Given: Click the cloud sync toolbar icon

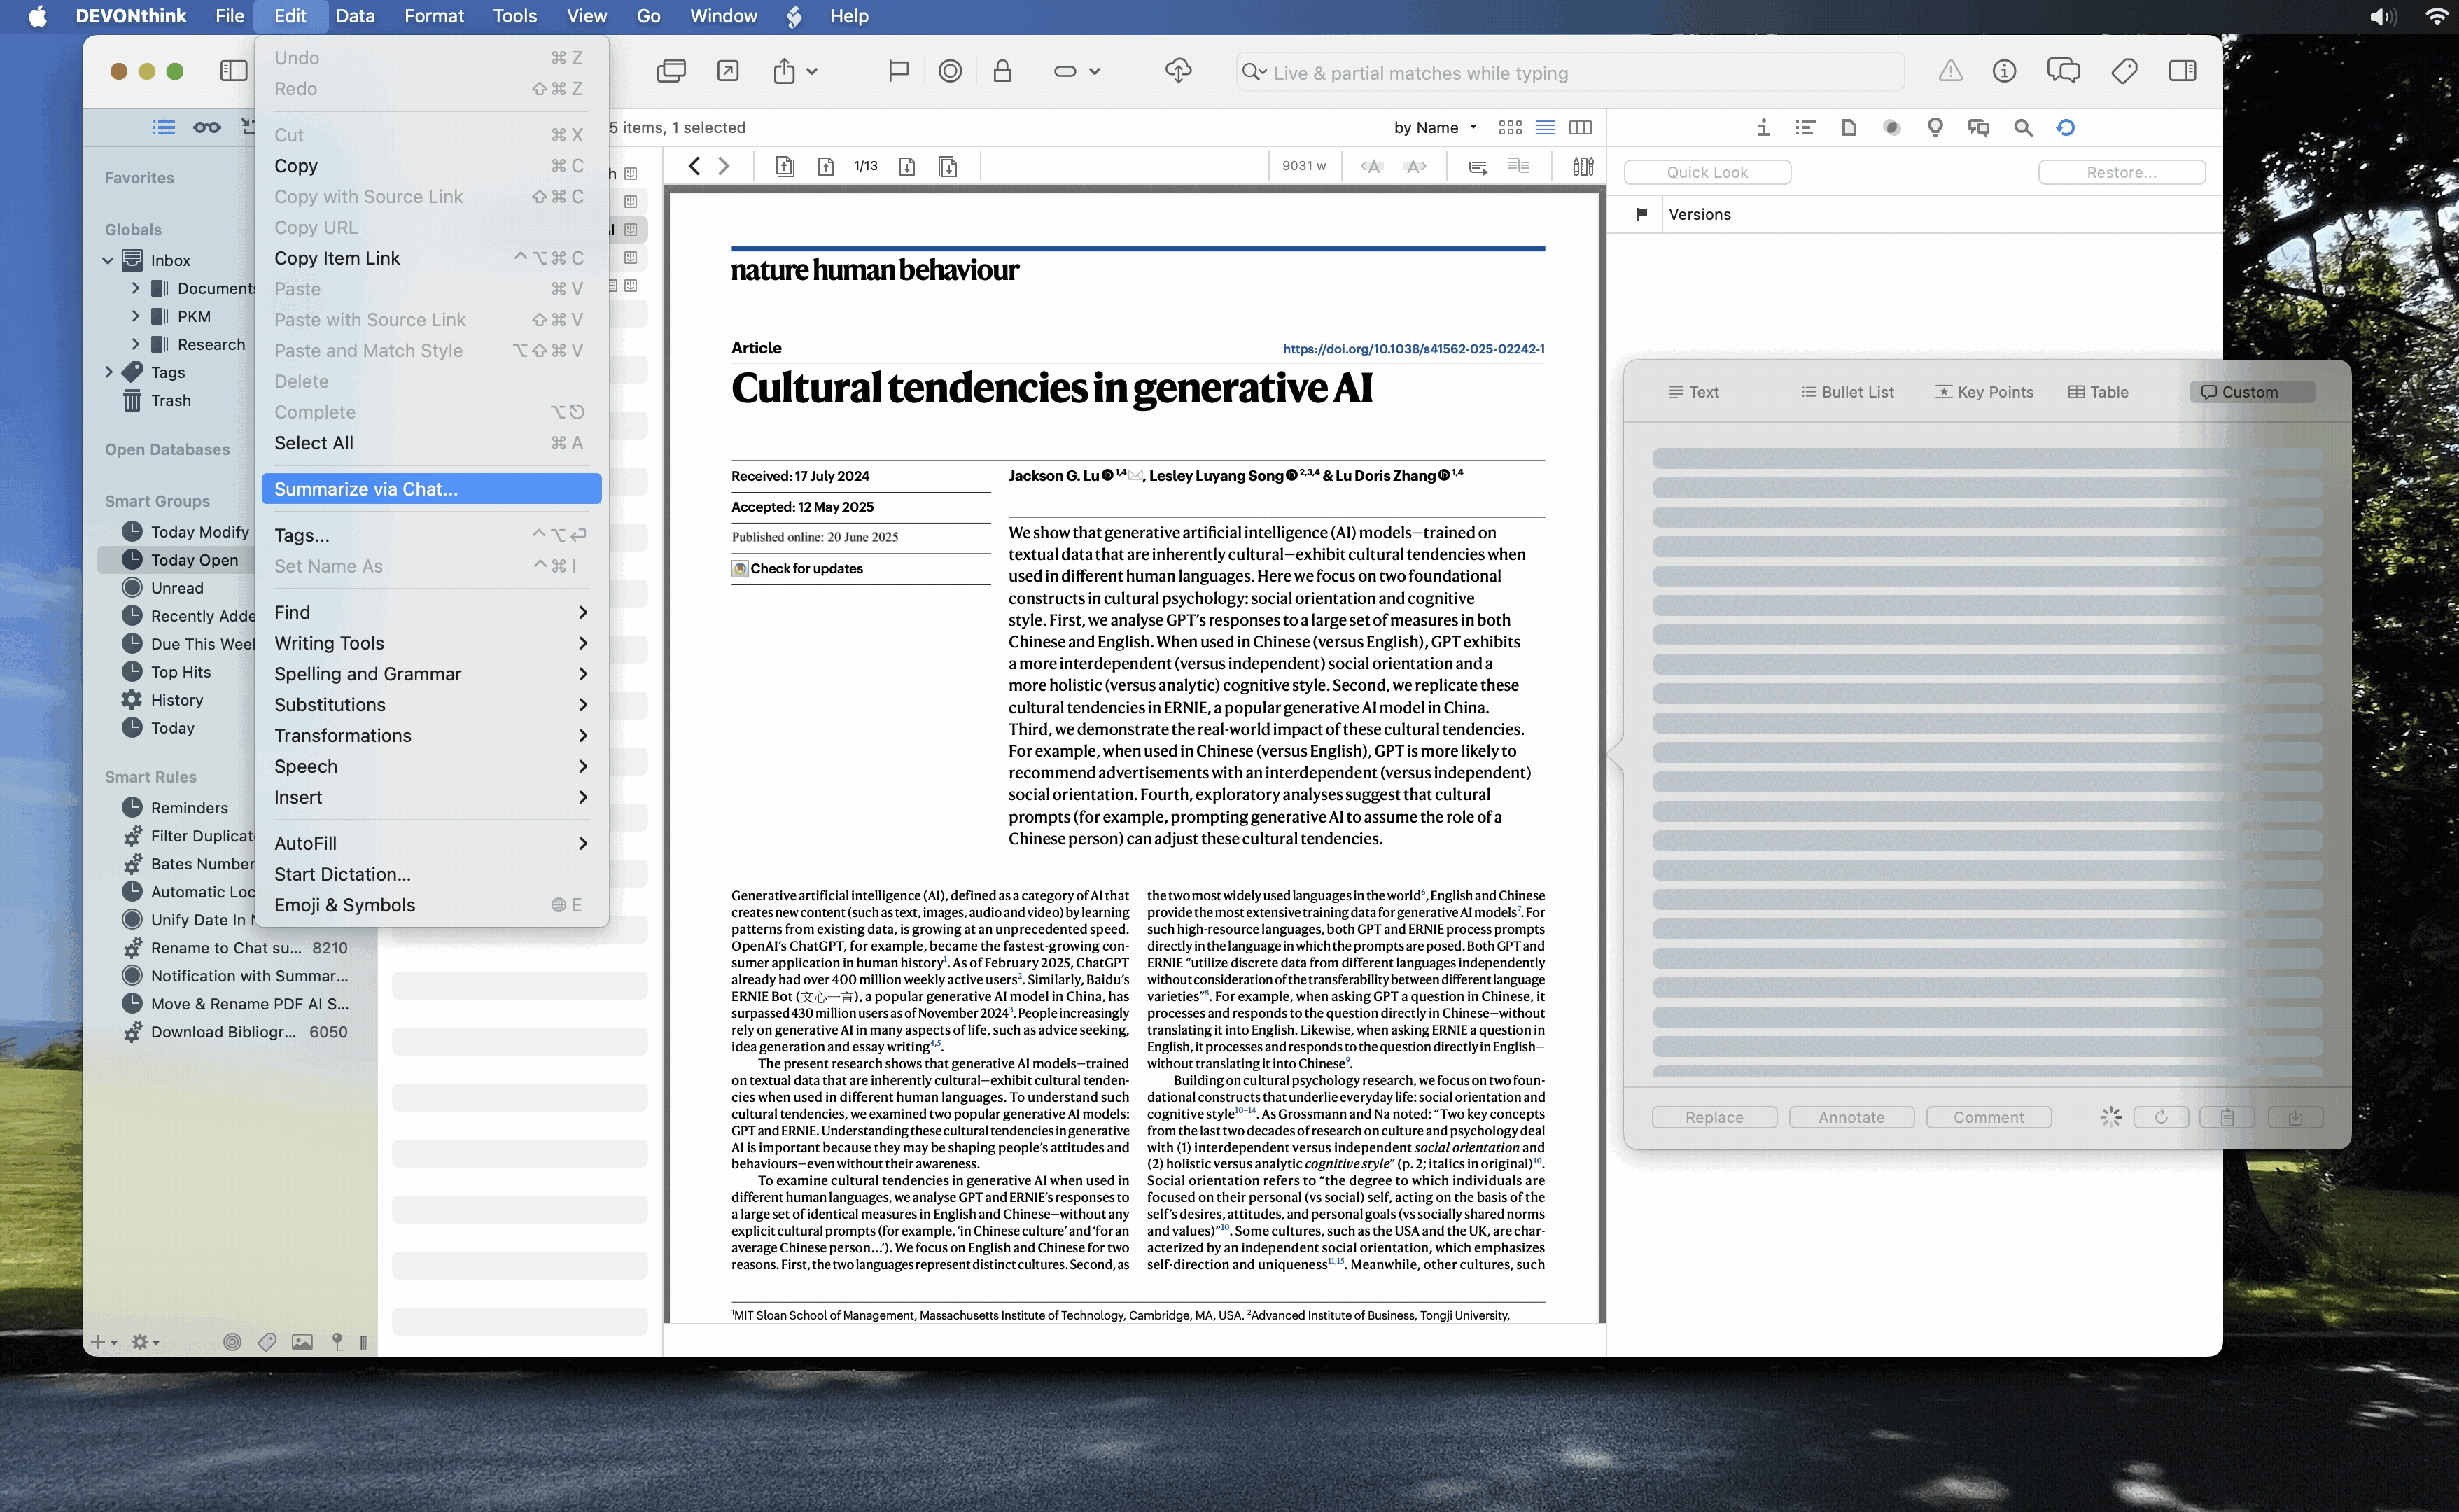Looking at the screenshot, I should pyautogui.click(x=1178, y=71).
